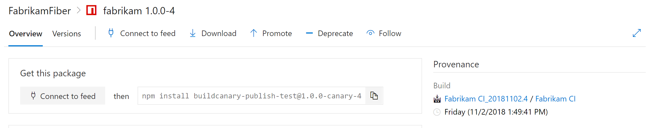The image size is (651, 128).
Task: Click the plug icon in the toolbar's Connect to feed
Action: [x=111, y=33]
